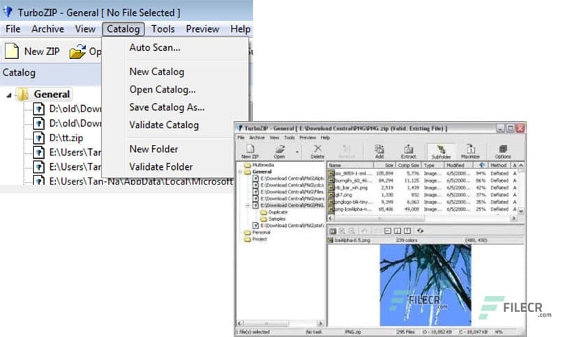Sort by Comp Size column header
The image size is (583, 337).
click(x=408, y=165)
